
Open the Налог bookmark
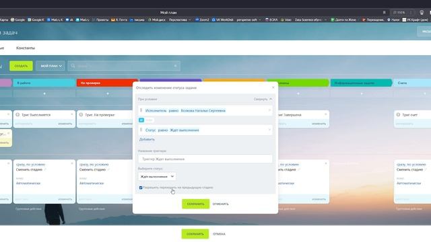pos(393,19)
